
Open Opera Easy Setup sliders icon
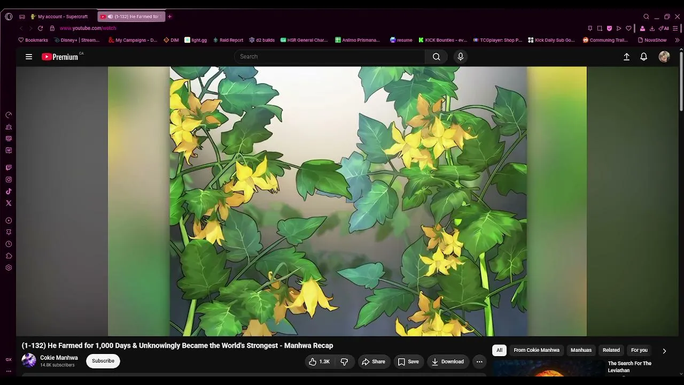click(676, 28)
